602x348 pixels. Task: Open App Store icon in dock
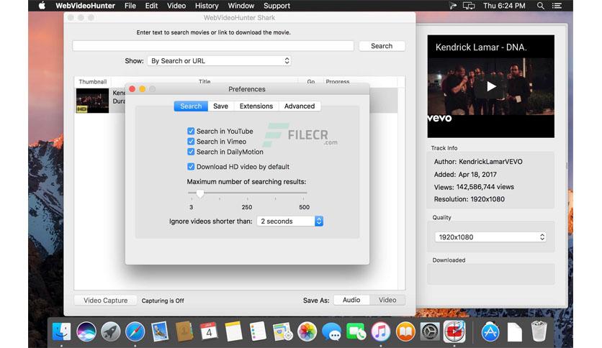(490, 331)
